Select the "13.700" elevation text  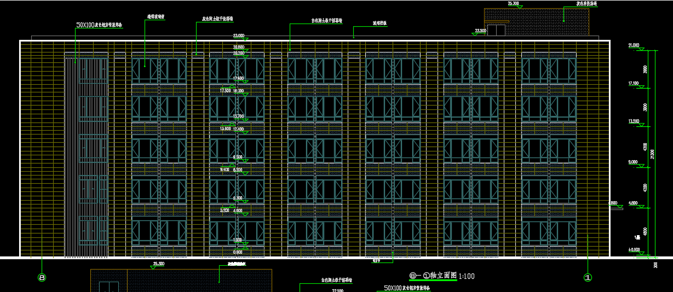[239, 116]
